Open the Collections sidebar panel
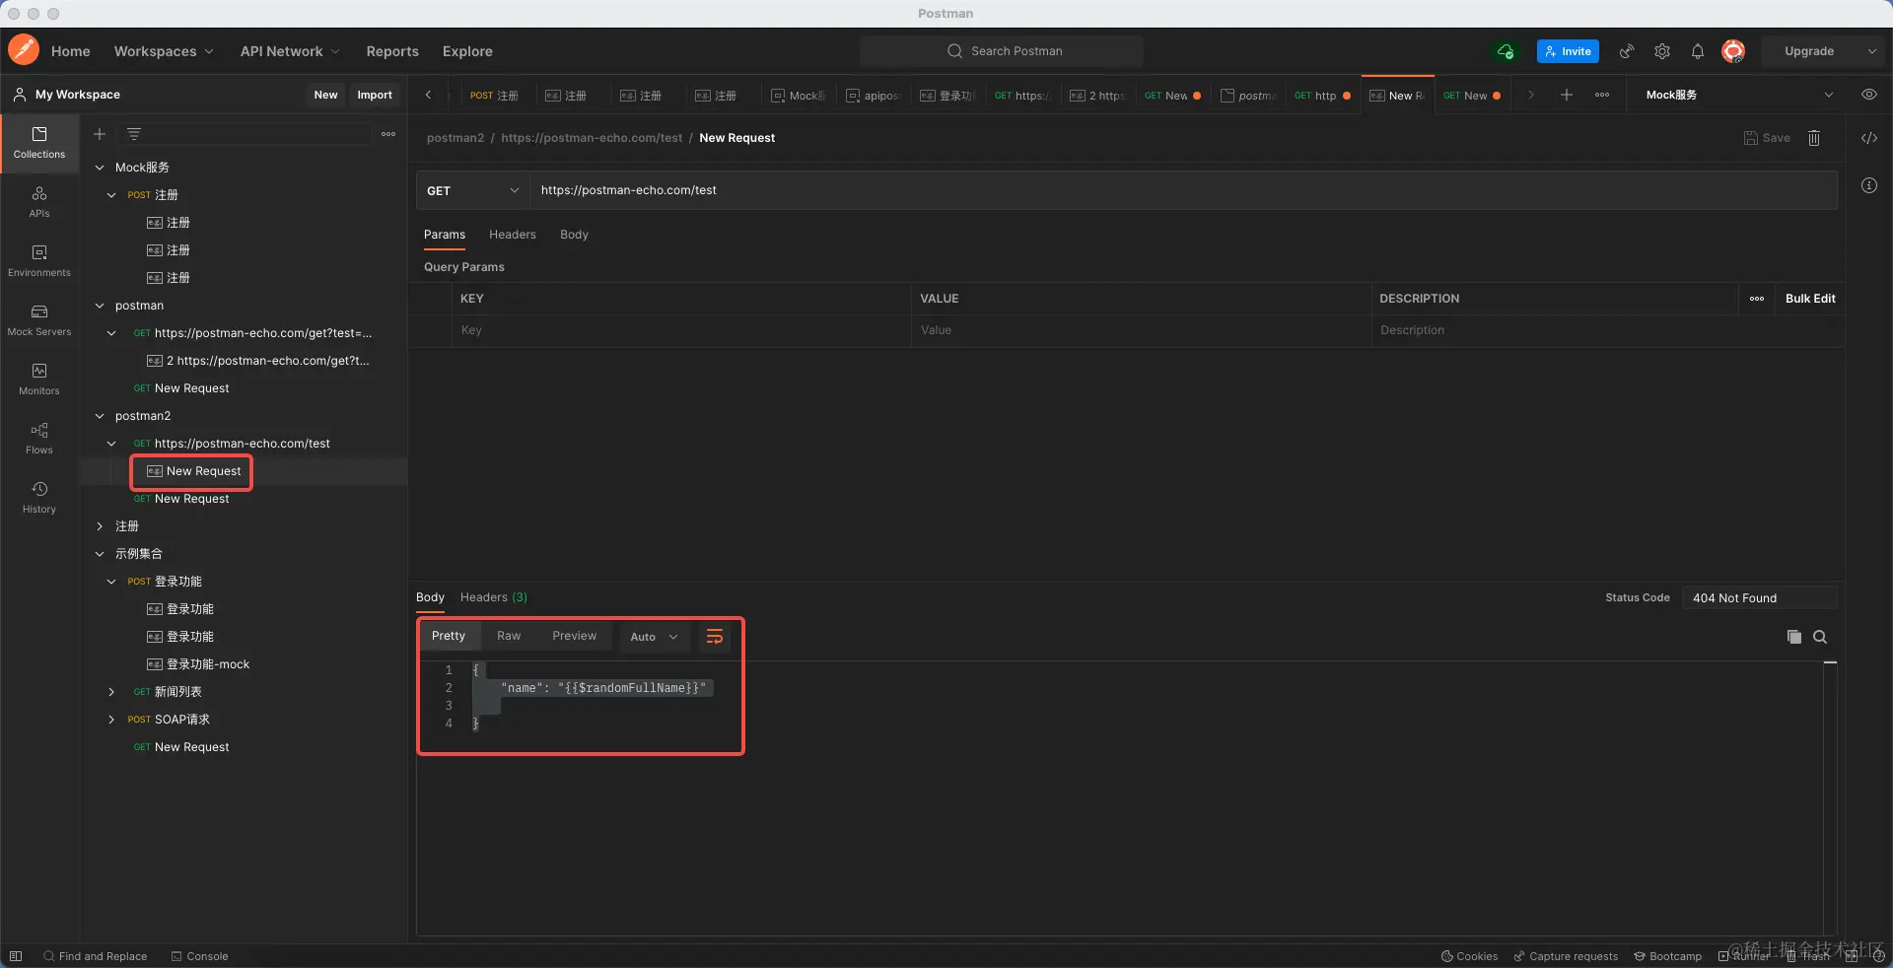1893x968 pixels. point(39,143)
